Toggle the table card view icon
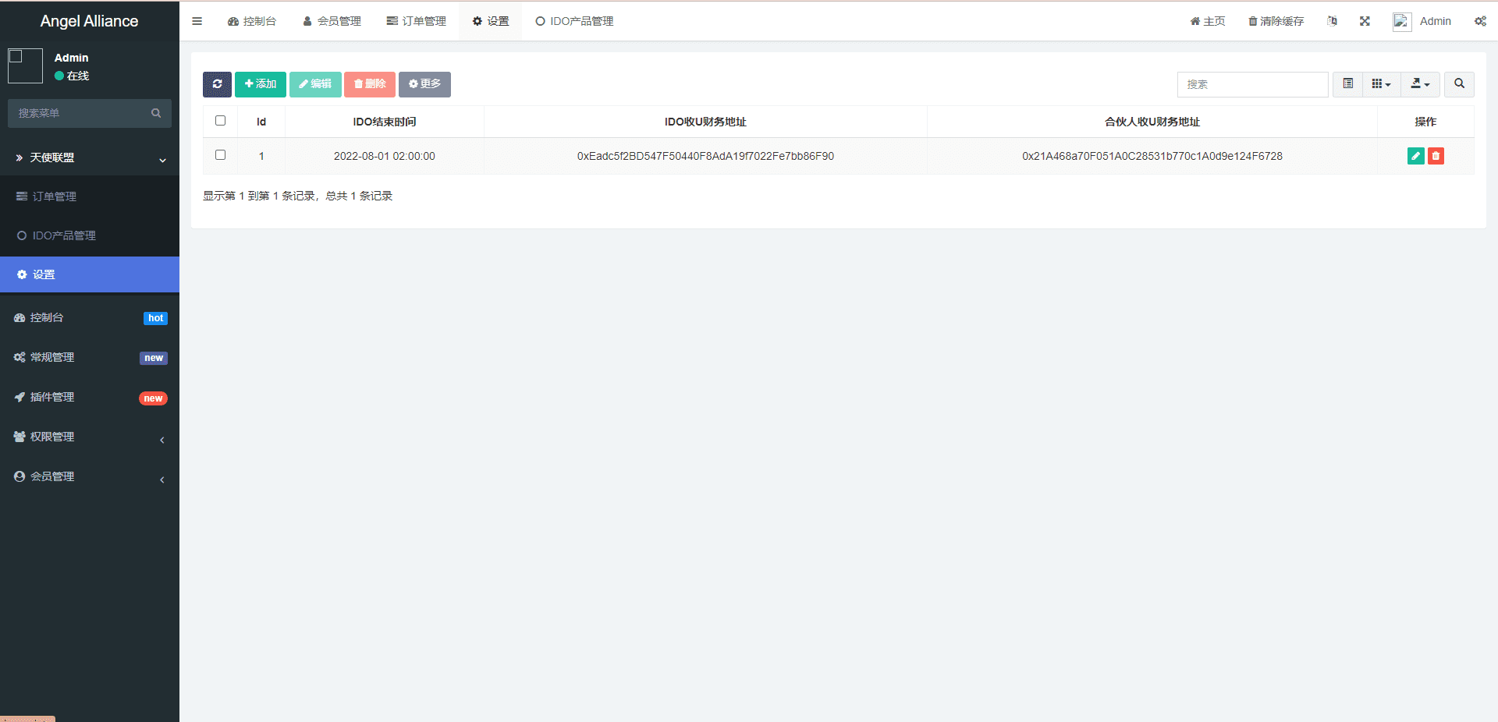This screenshot has width=1498, height=722. point(1347,84)
